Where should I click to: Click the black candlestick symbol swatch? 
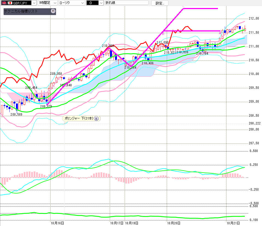click(x=92, y=3)
